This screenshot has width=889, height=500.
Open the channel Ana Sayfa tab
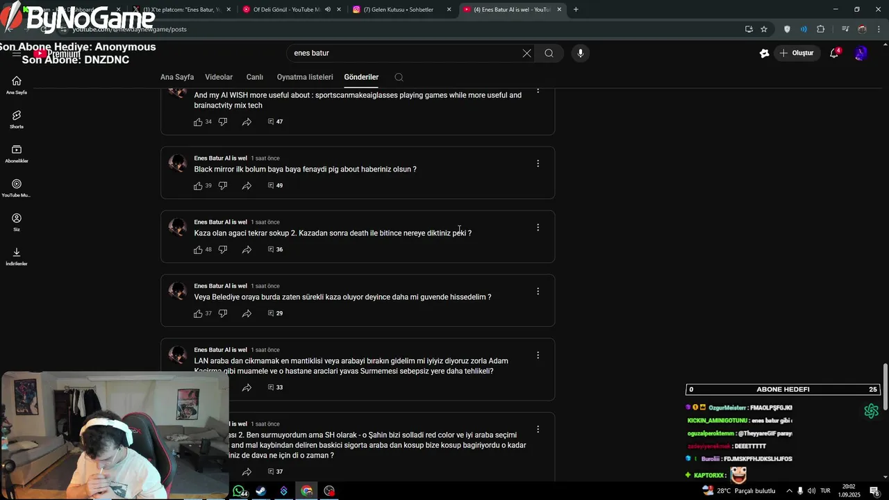177,77
